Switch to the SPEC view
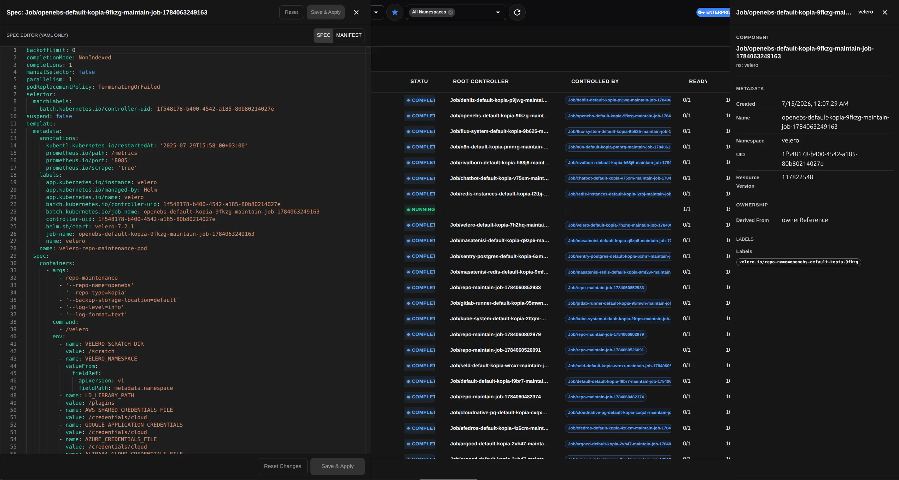The width and height of the screenshot is (899, 480). click(x=323, y=35)
